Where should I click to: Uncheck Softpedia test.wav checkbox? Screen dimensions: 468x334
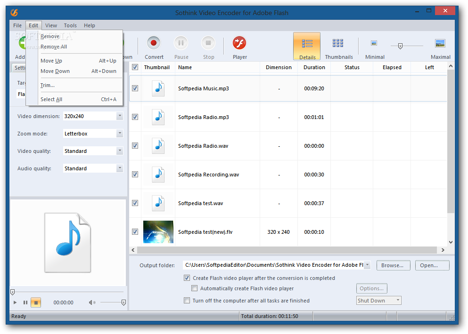tap(135, 203)
